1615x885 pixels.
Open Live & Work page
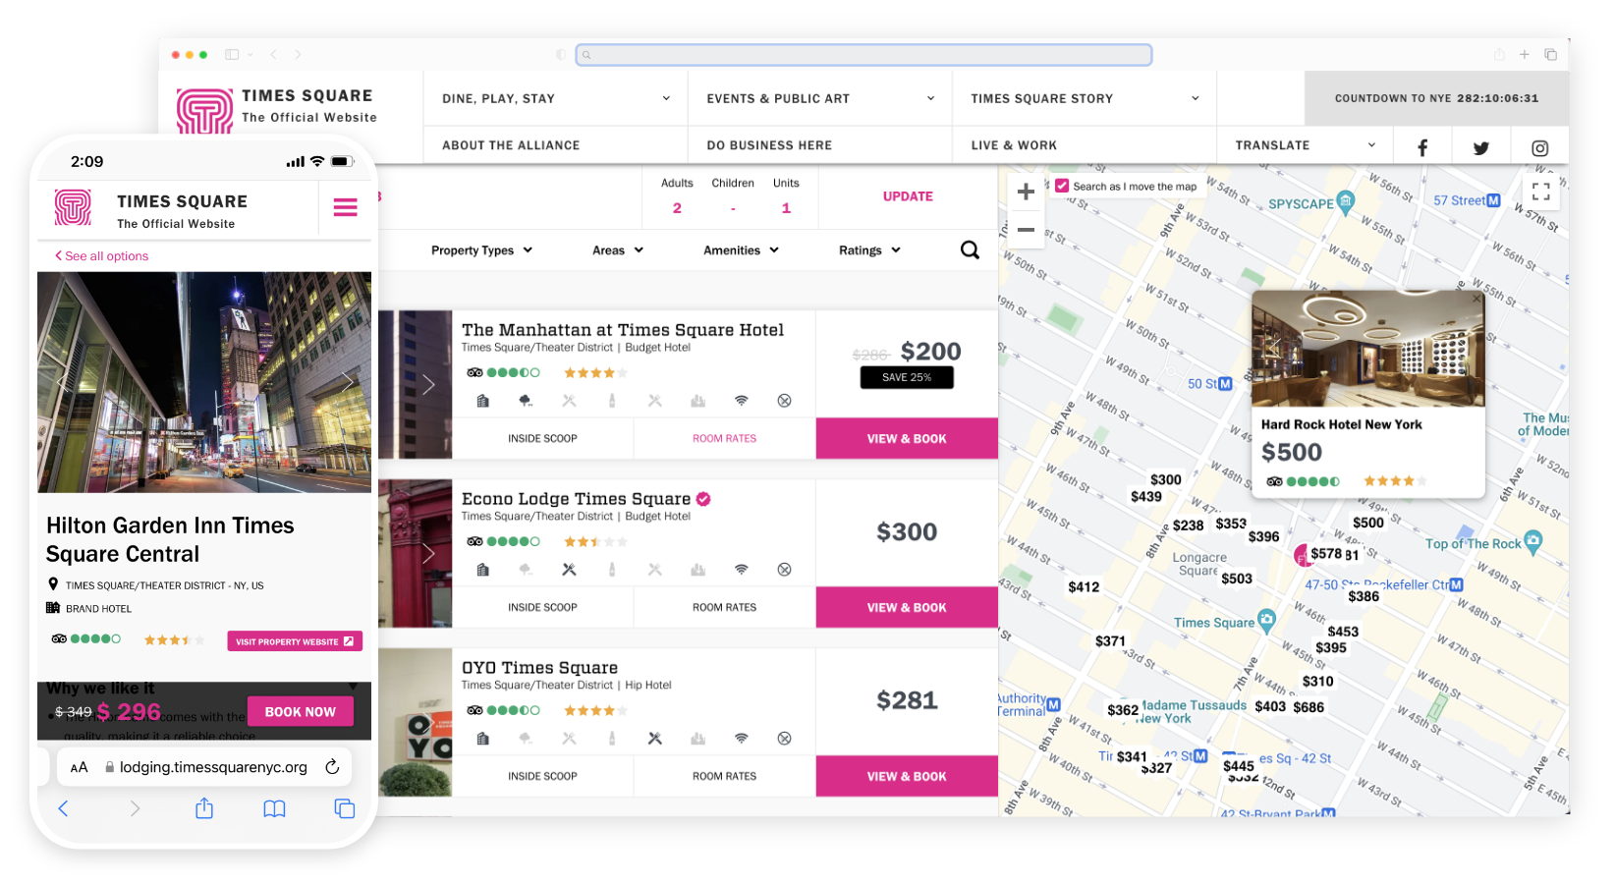point(1014,145)
